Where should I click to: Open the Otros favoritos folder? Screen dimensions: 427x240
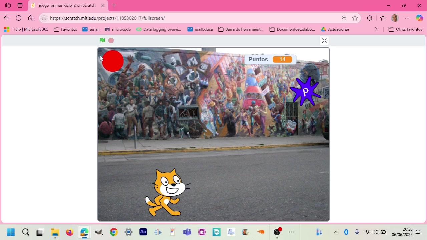(x=406, y=29)
